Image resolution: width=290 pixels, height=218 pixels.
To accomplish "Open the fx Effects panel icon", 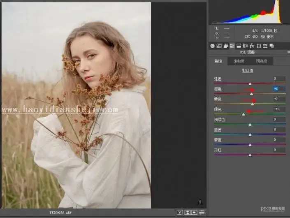I will coord(252,46).
